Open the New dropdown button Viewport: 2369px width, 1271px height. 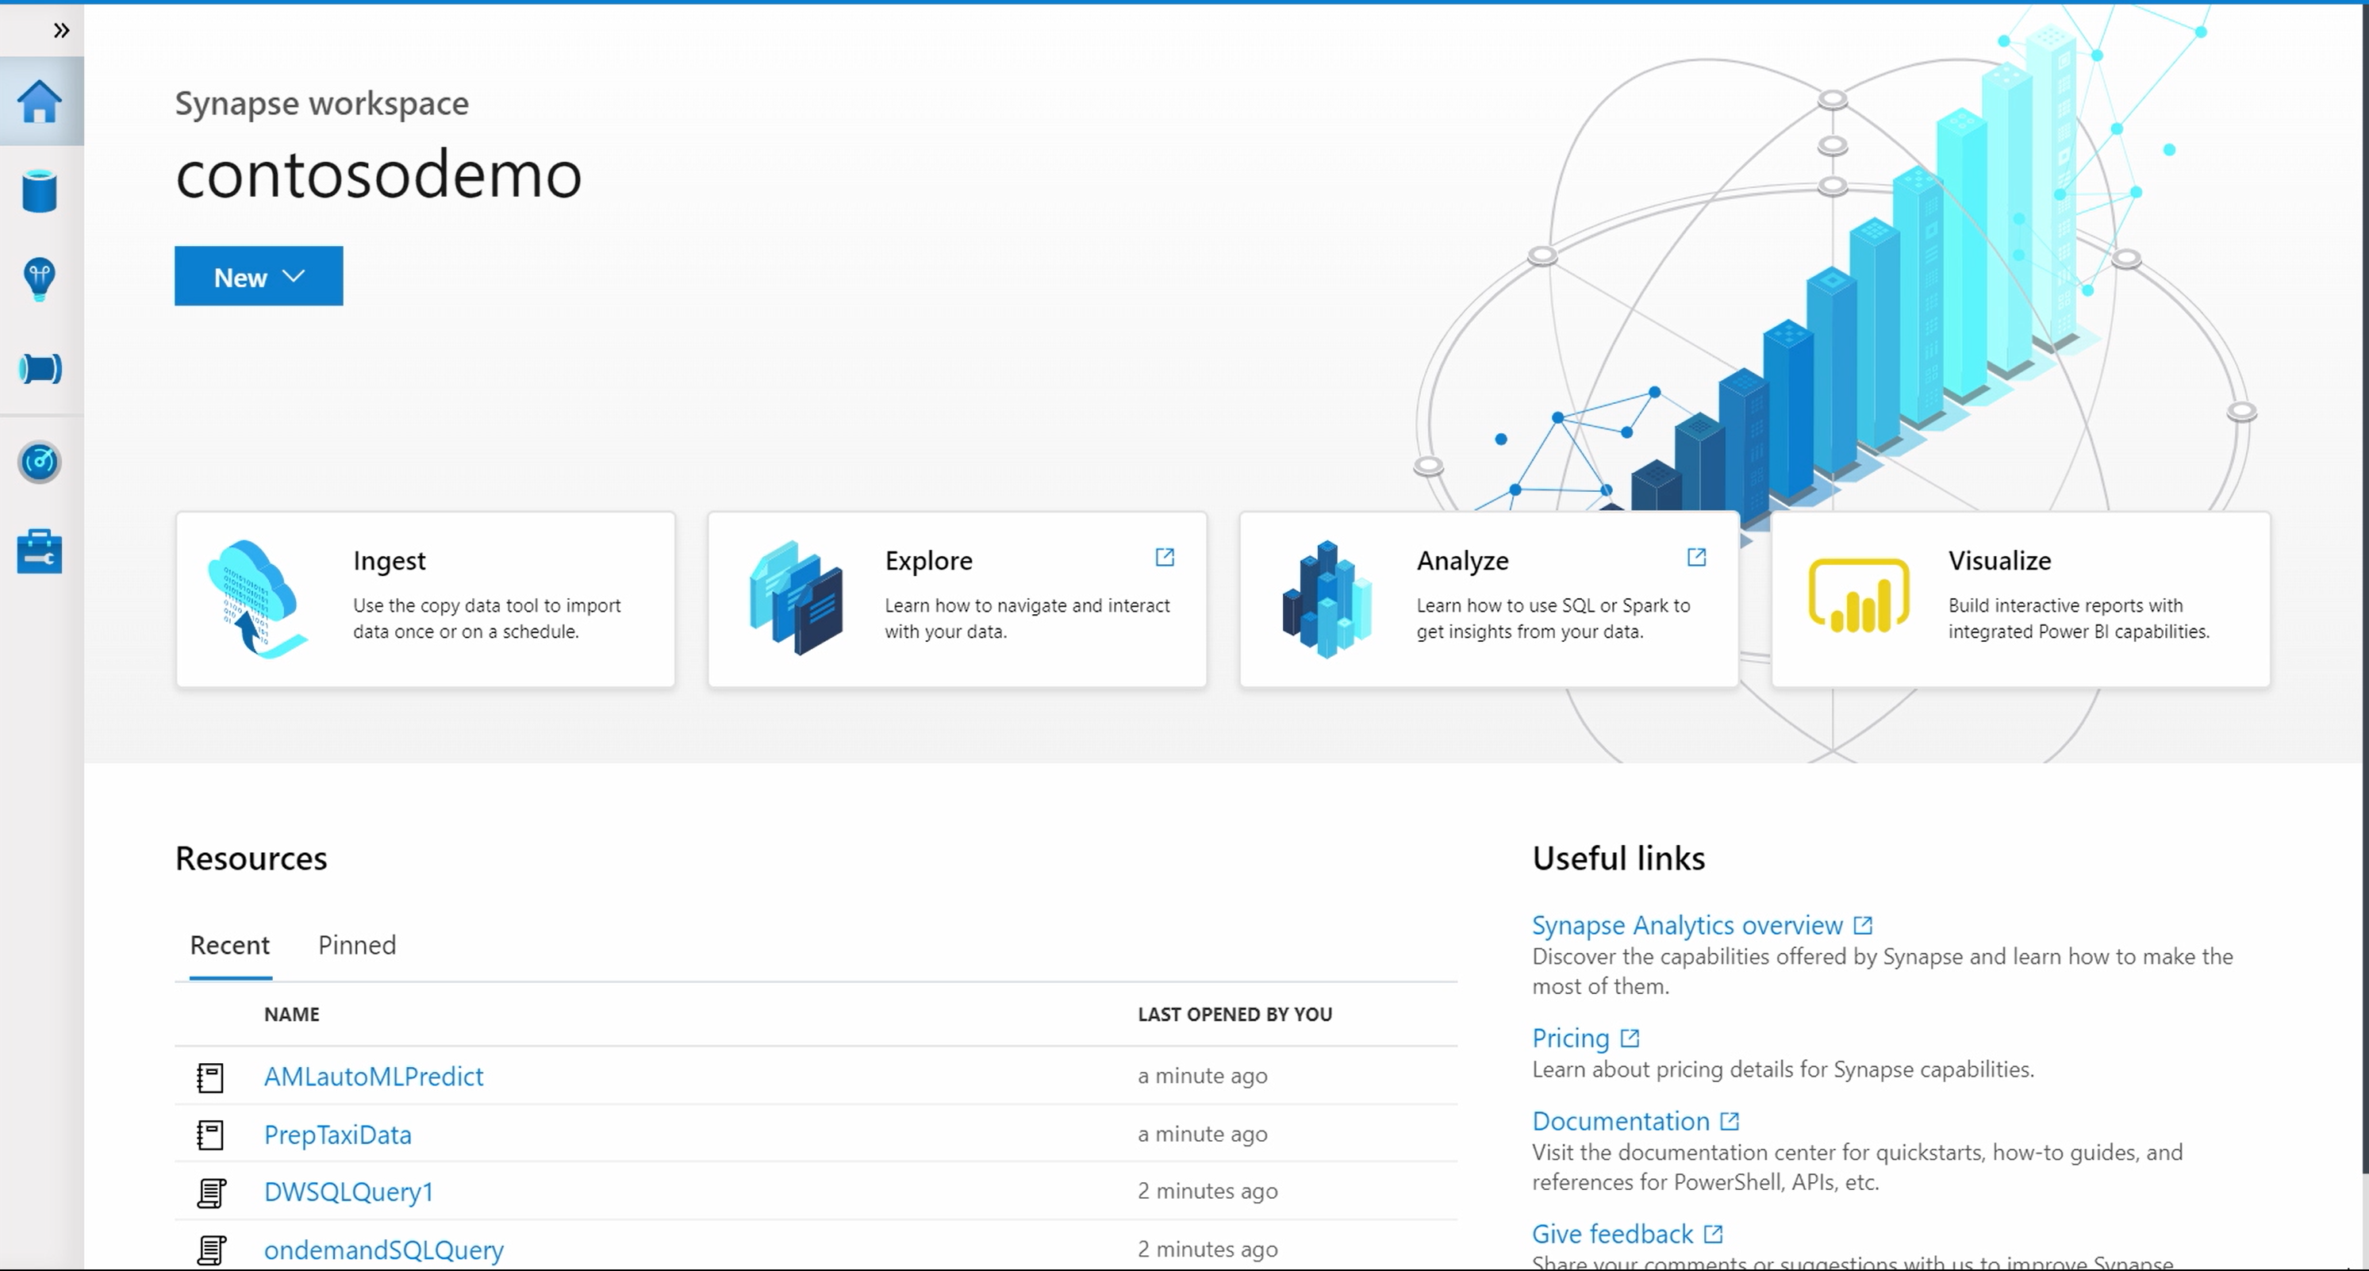(259, 276)
